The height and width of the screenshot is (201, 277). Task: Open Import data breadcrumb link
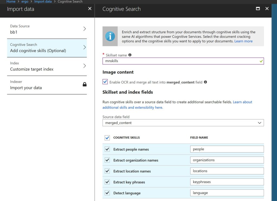pos(43,2)
